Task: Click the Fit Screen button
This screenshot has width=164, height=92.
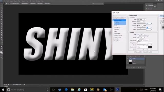Action: coord(33,4)
